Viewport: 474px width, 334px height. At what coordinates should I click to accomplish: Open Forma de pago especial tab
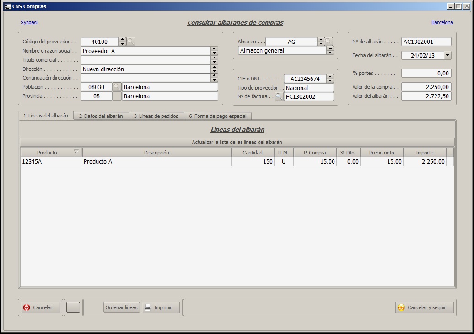[x=218, y=116]
